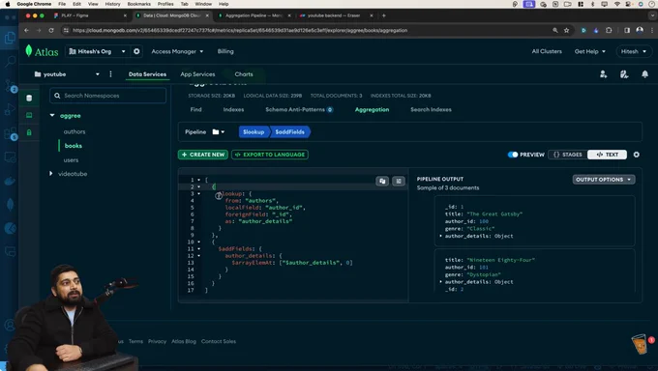This screenshot has width=658, height=371.
Task: Fold the code at line 11
Action: tap(199, 249)
